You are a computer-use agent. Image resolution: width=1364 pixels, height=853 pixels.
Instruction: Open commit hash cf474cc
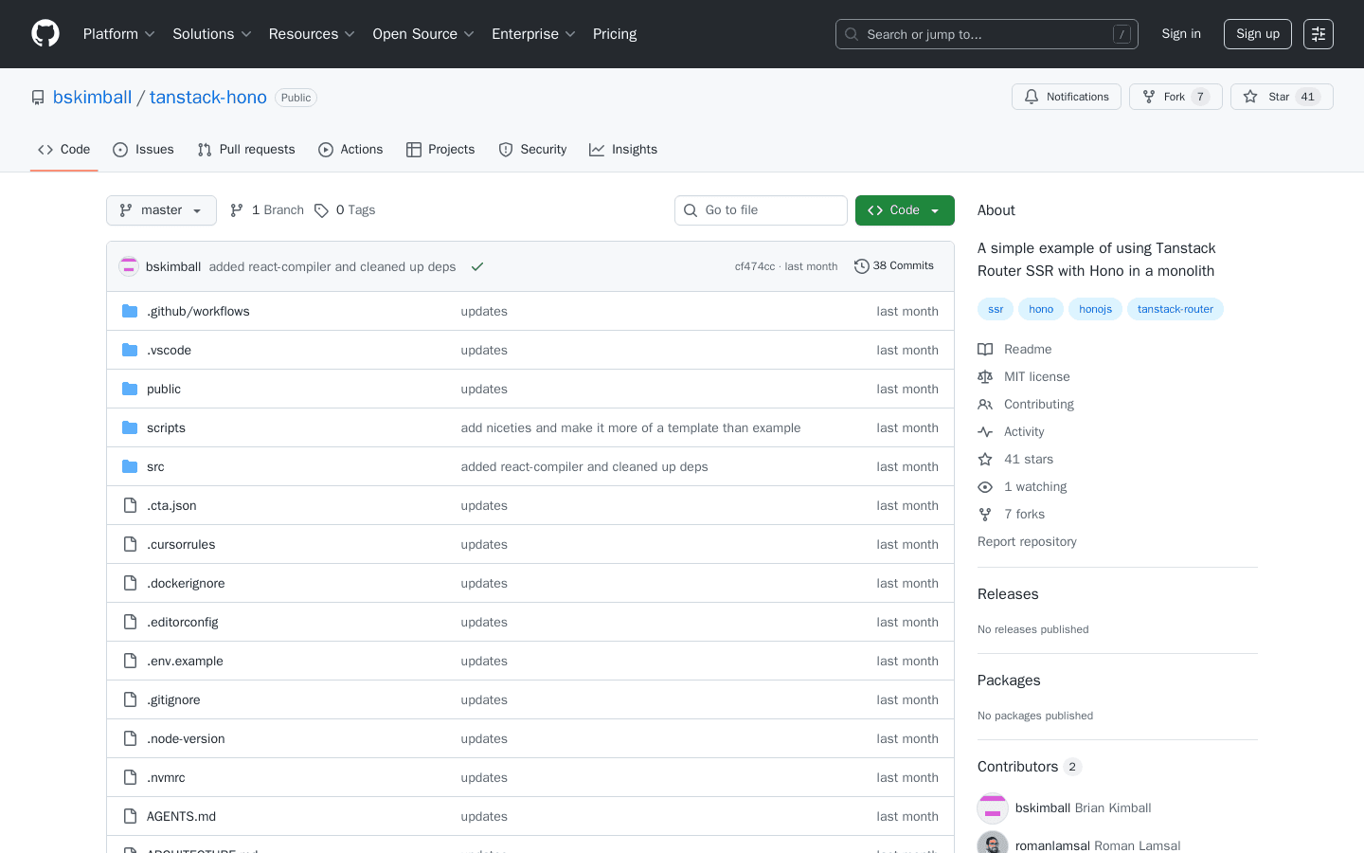pos(755,266)
